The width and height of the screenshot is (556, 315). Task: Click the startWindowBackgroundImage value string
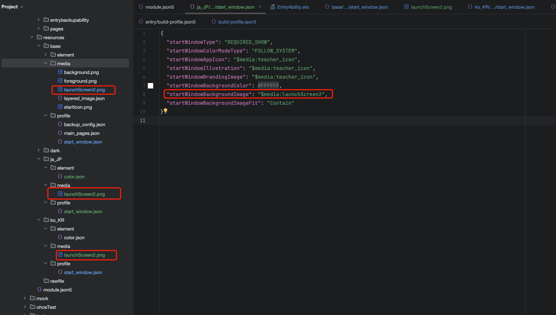pyautogui.click(x=291, y=94)
